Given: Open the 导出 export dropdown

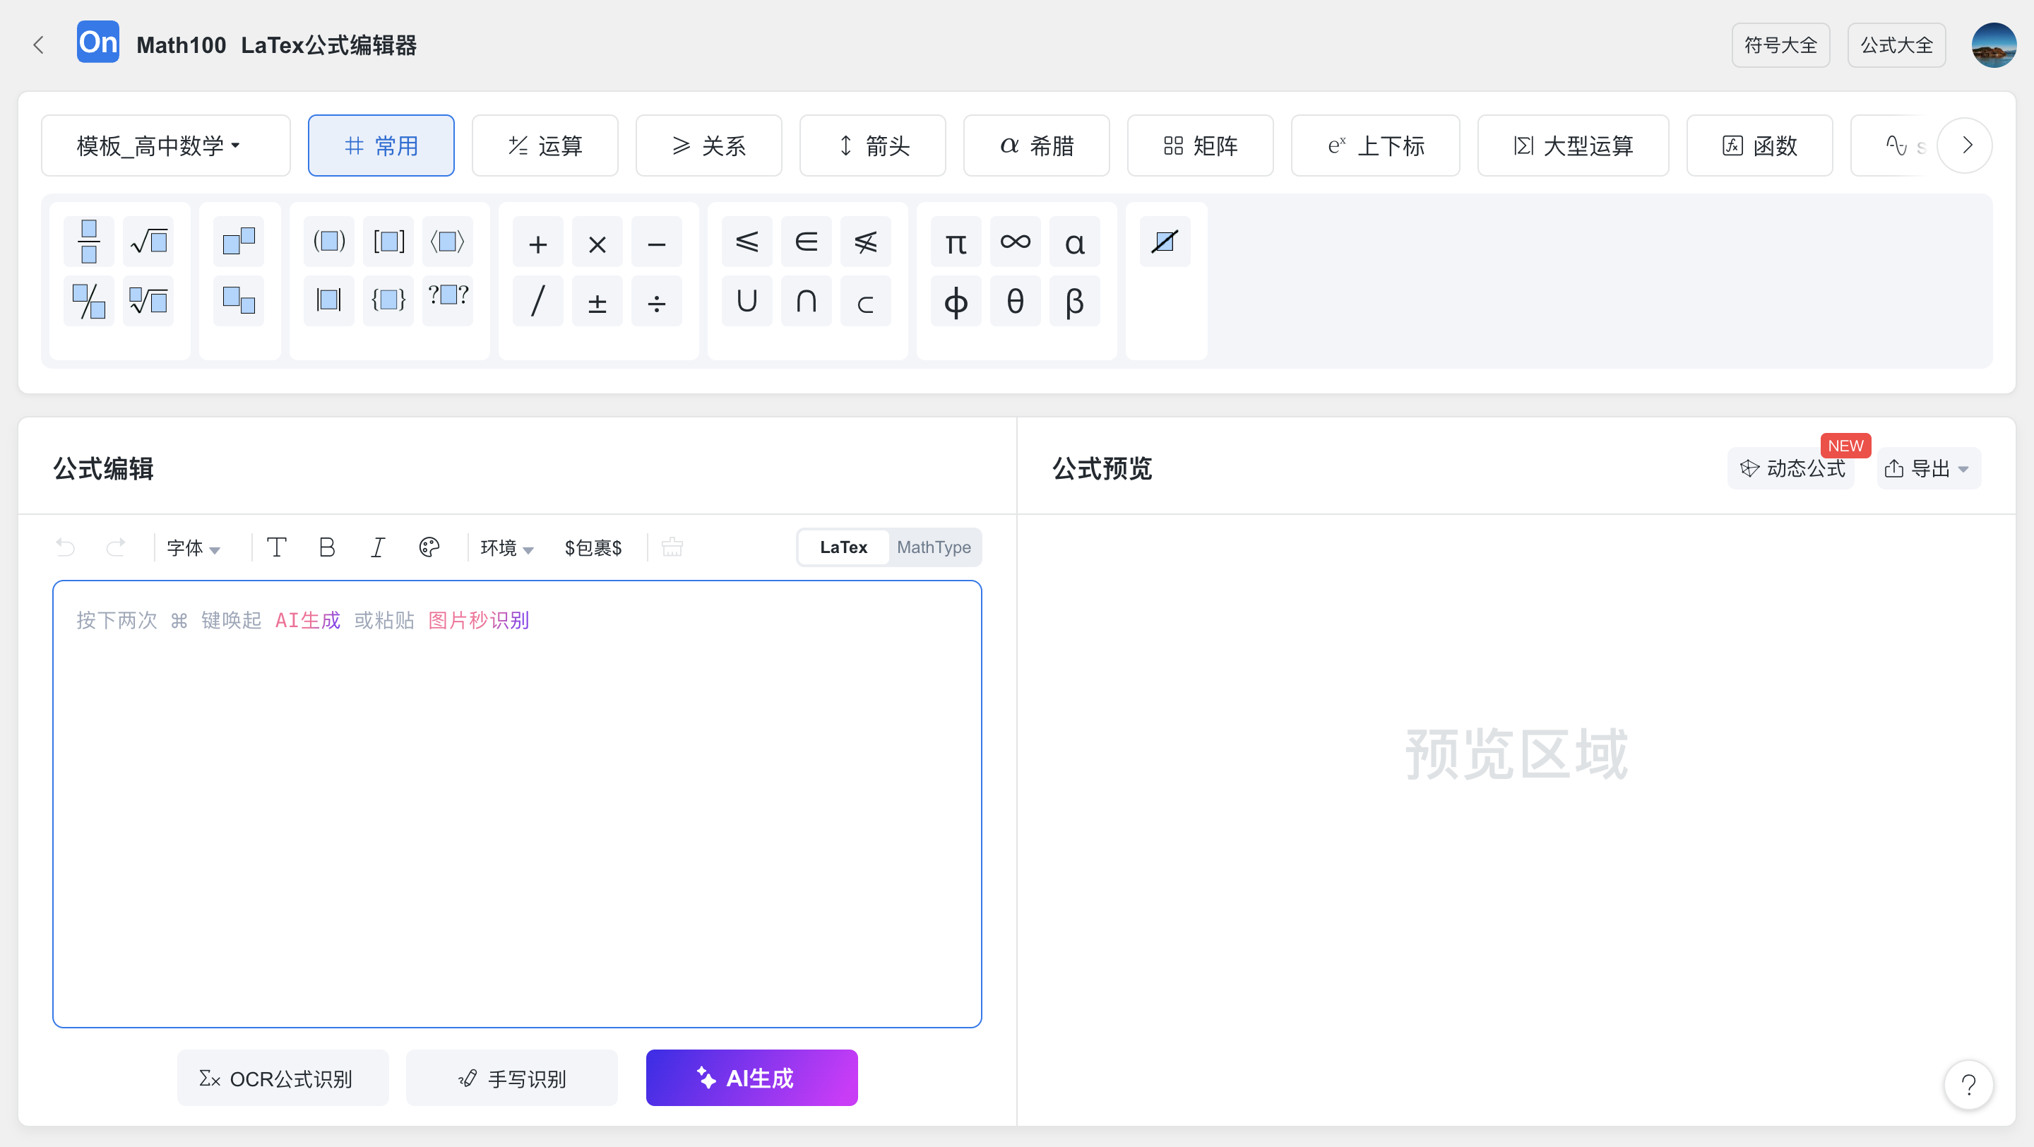Looking at the screenshot, I should pyautogui.click(x=1927, y=468).
